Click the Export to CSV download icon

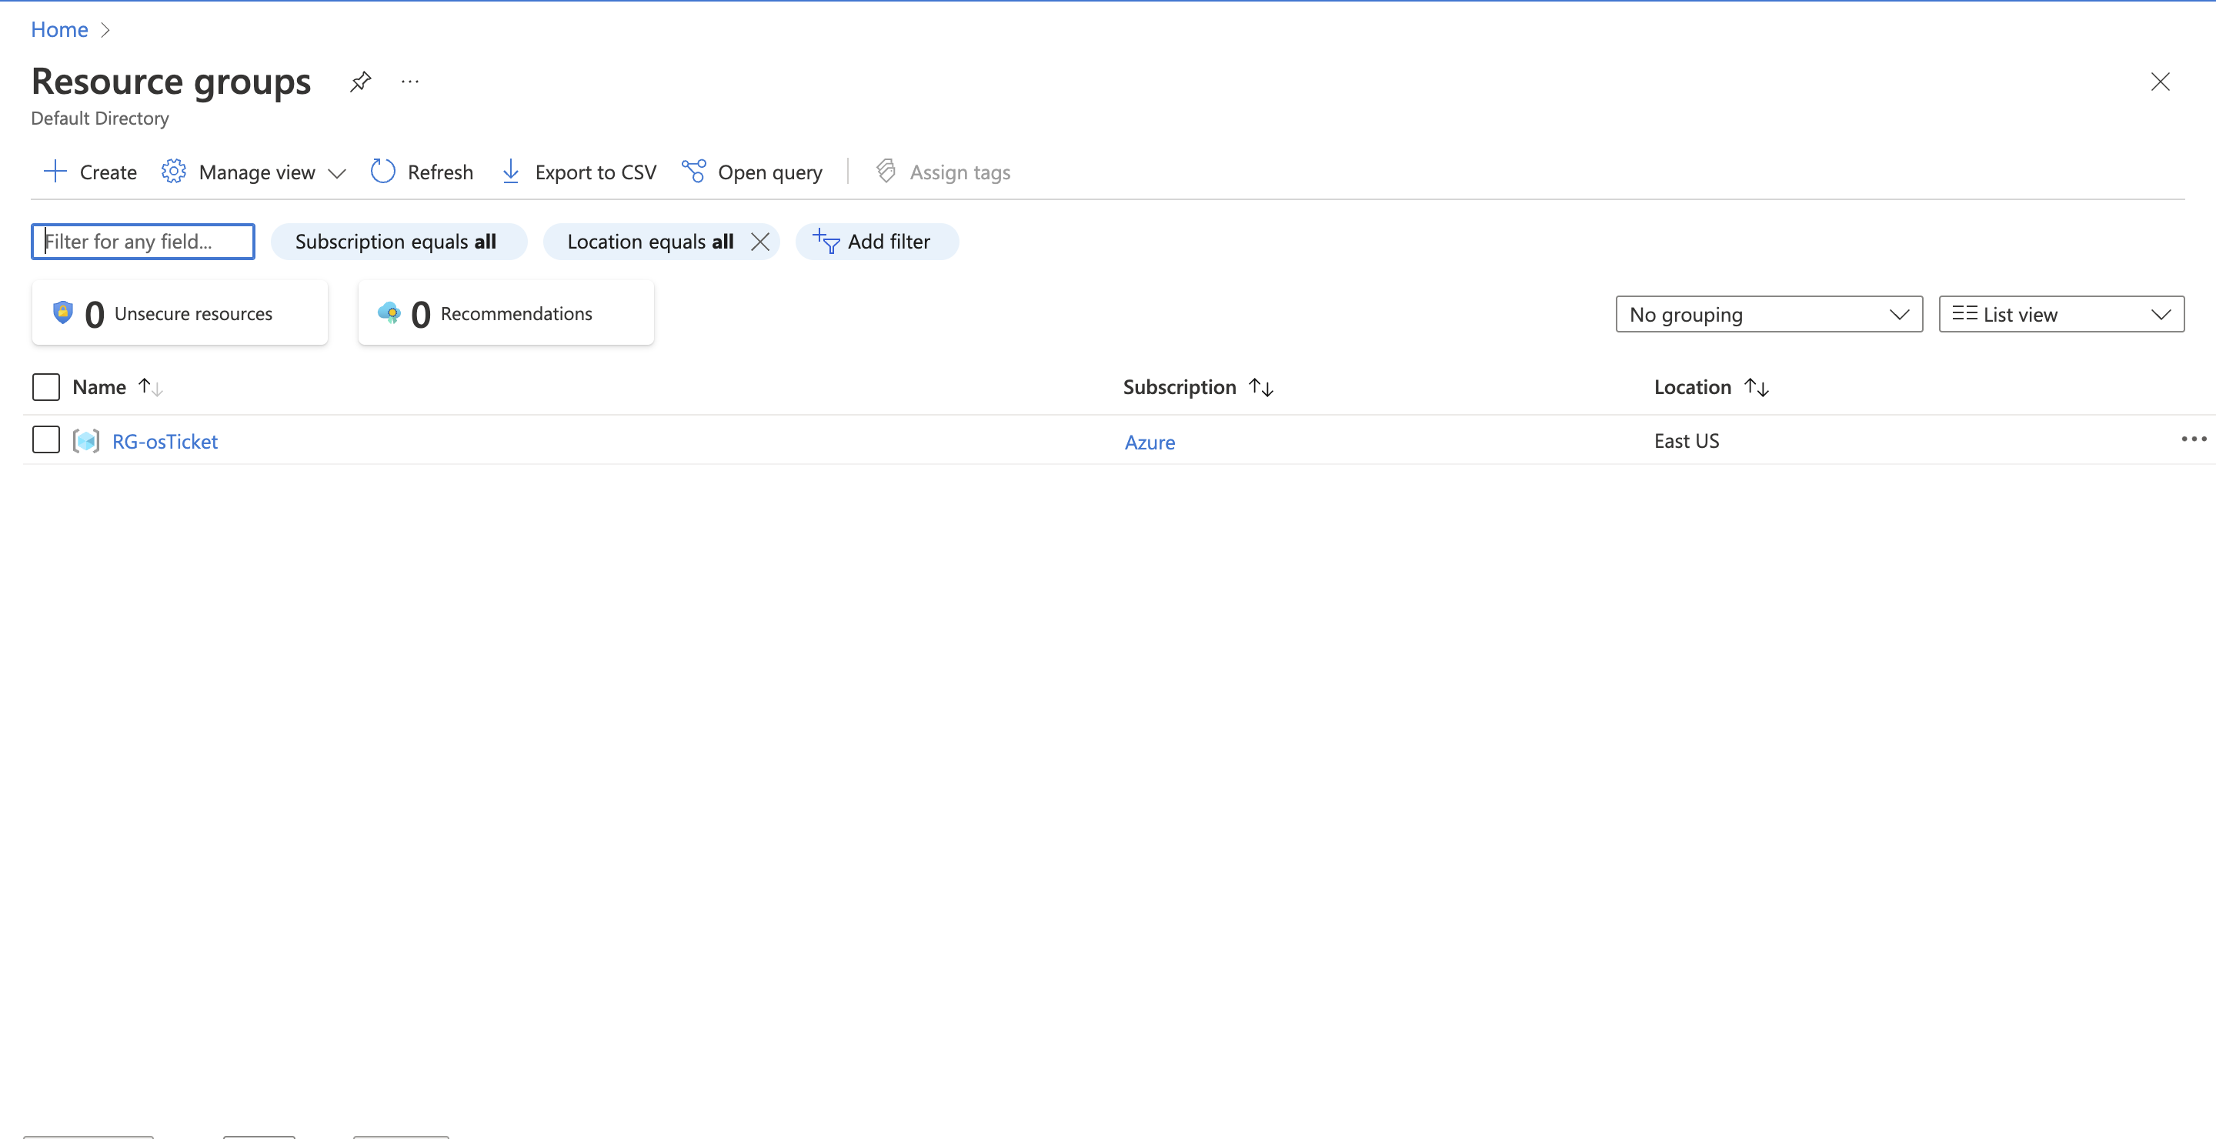[x=510, y=172]
